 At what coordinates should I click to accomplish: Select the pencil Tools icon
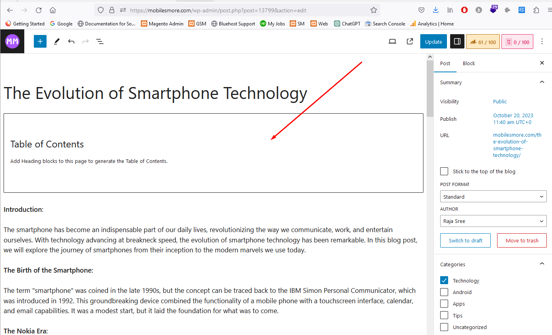click(x=57, y=41)
